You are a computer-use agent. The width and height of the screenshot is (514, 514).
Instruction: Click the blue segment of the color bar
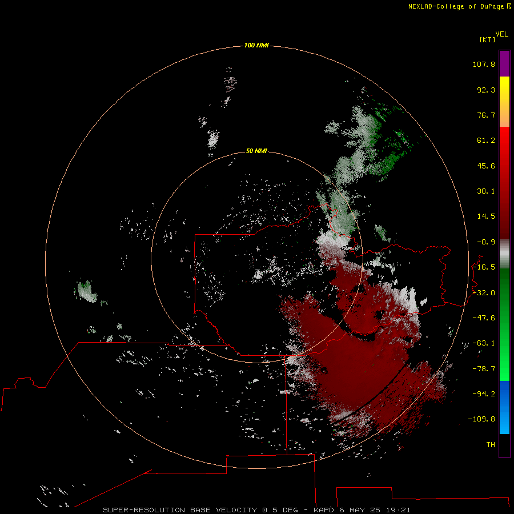(x=504, y=407)
